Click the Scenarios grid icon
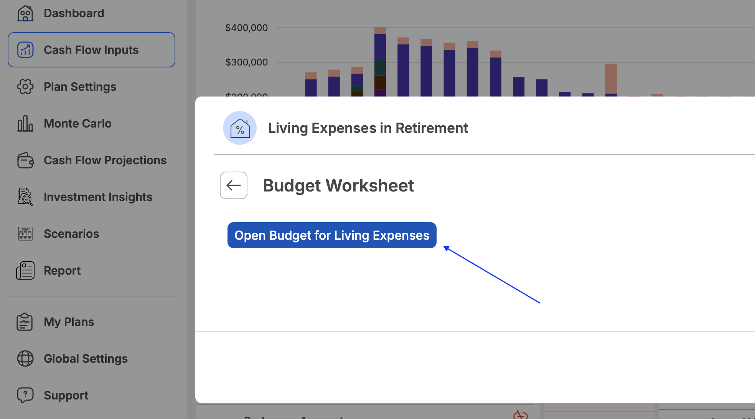755x419 pixels. click(25, 234)
